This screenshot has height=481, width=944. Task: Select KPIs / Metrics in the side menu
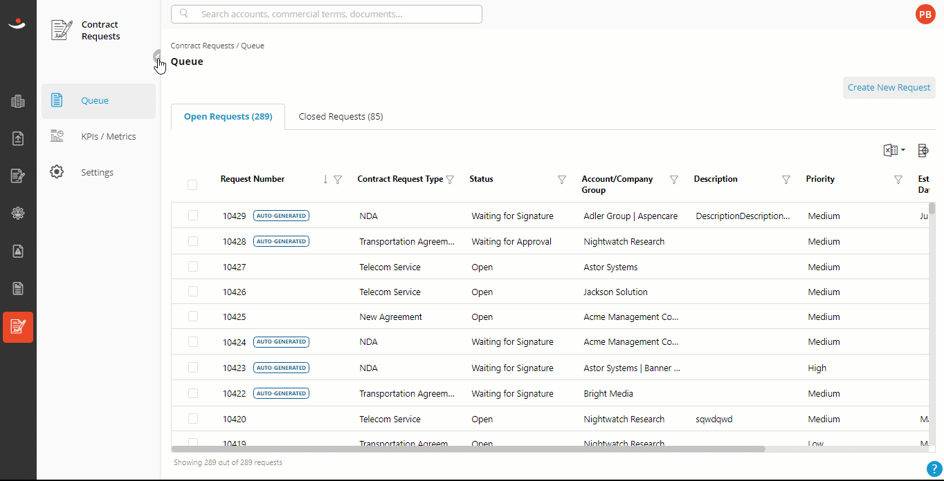coord(98,137)
